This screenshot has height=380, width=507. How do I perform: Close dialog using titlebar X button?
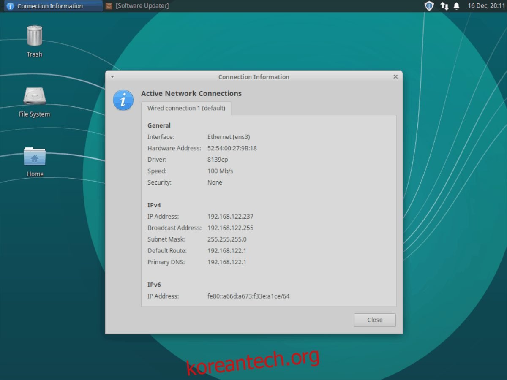tap(395, 77)
